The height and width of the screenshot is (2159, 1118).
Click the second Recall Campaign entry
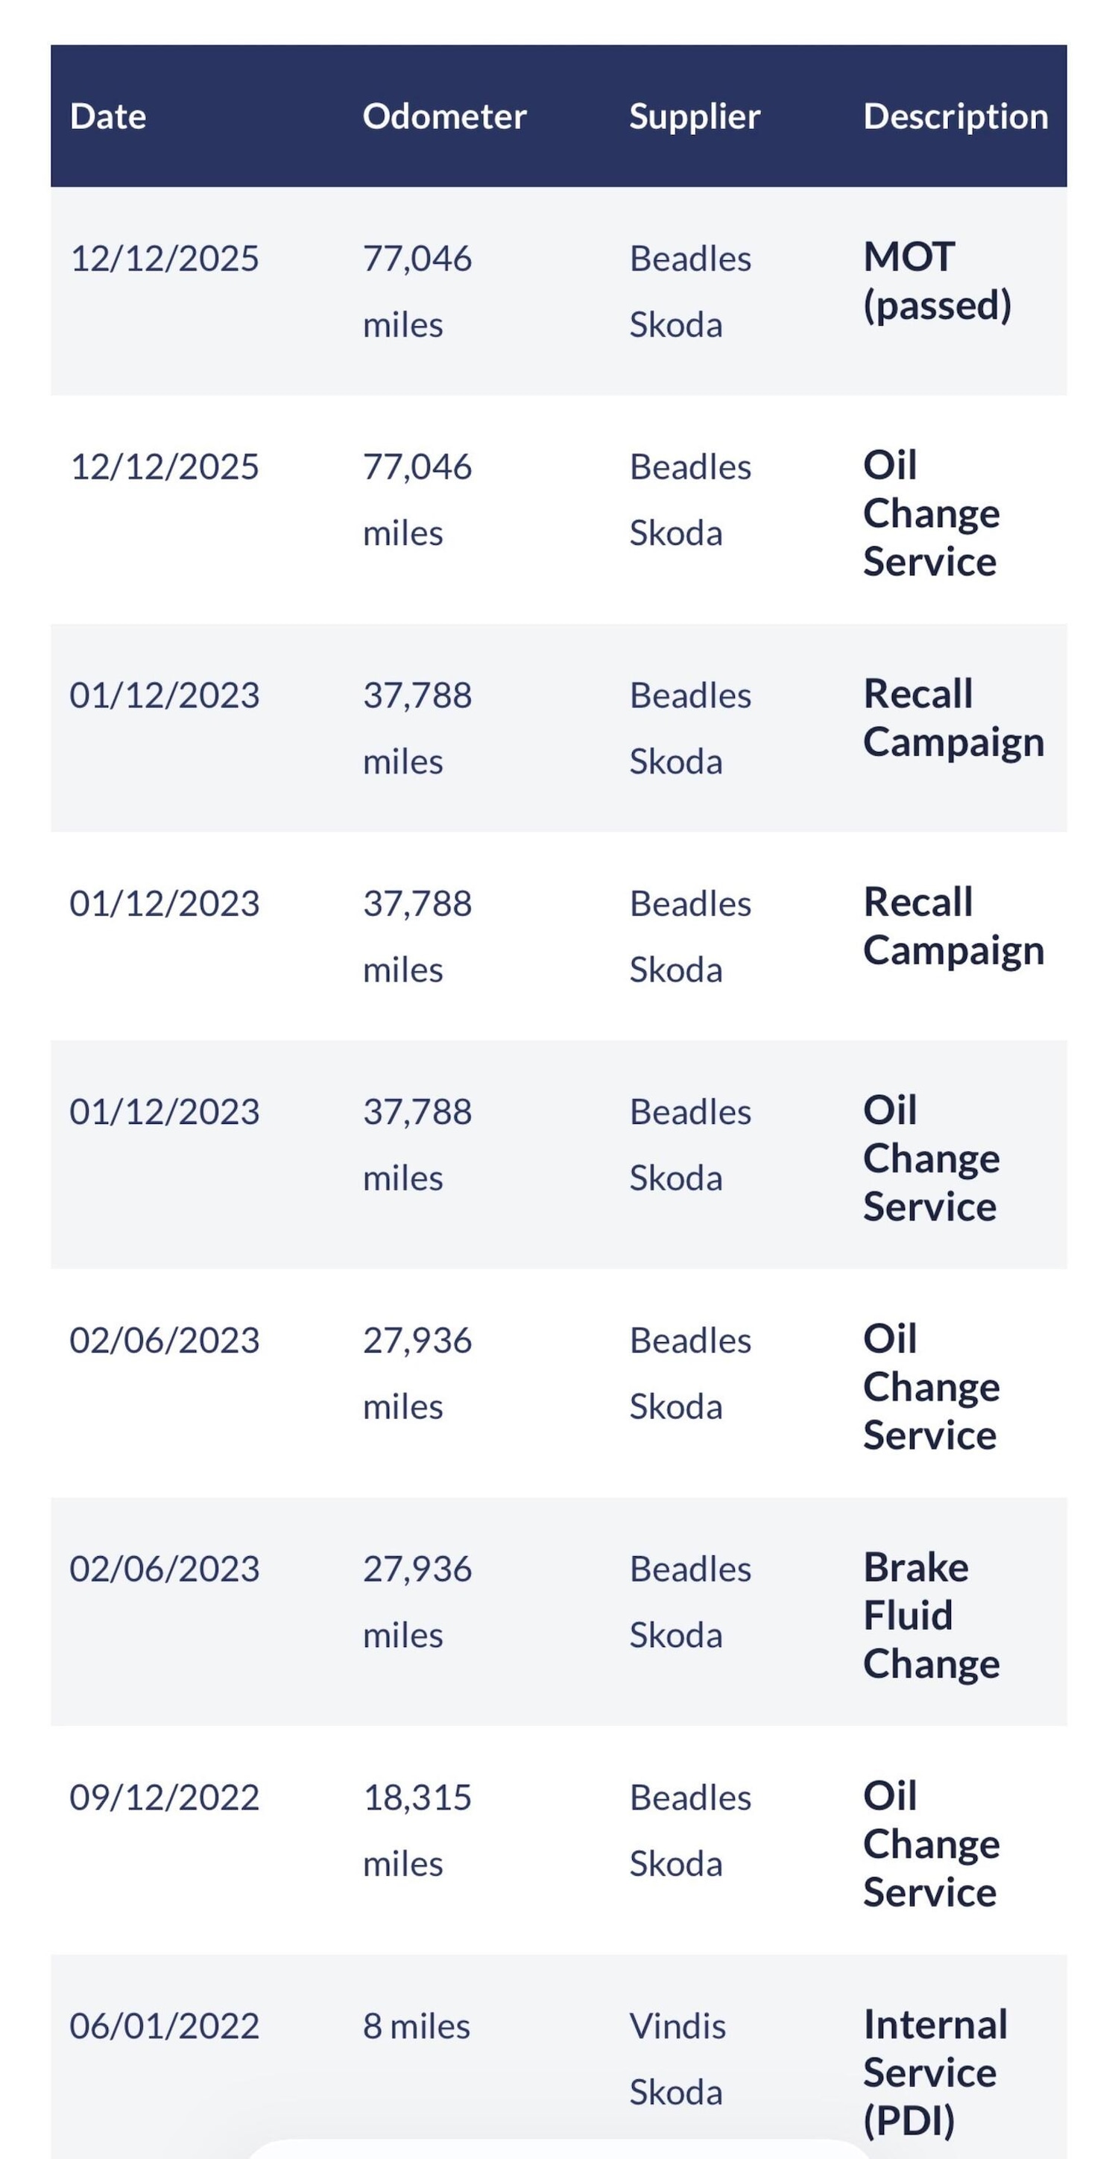[x=954, y=926]
